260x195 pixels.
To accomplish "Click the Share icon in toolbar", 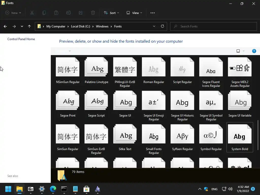I will click(x=81, y=13).
